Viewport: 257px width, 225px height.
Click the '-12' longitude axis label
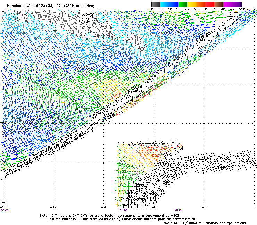[x=53, y=207]
